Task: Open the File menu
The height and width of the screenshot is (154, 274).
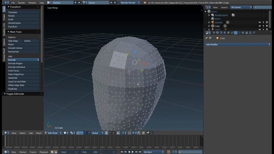Action: 13,3
